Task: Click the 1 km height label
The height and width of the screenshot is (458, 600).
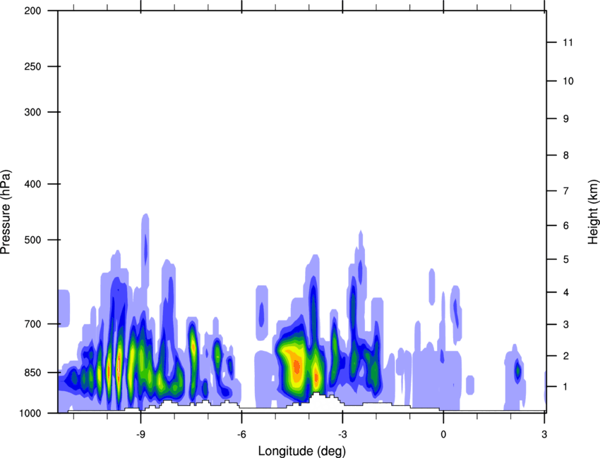Action: (x=565, y=387)
